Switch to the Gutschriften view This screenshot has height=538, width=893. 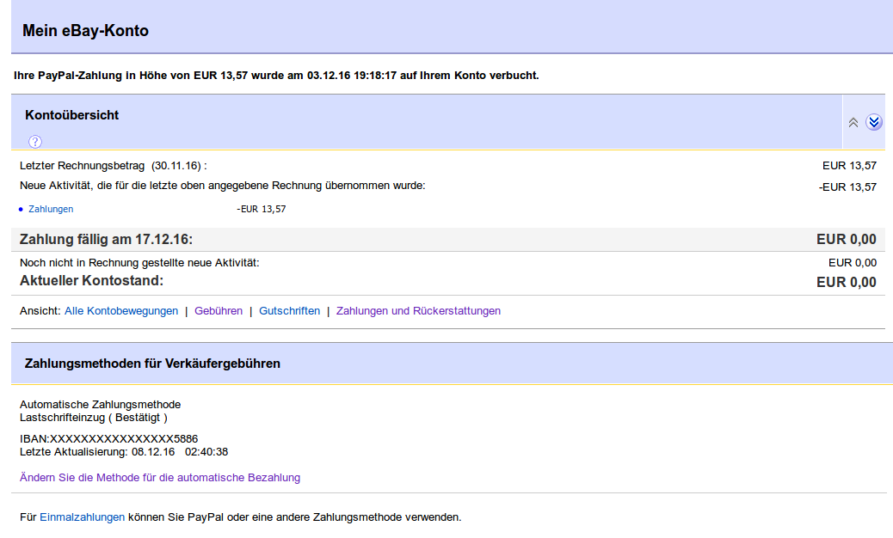point(289,311)
